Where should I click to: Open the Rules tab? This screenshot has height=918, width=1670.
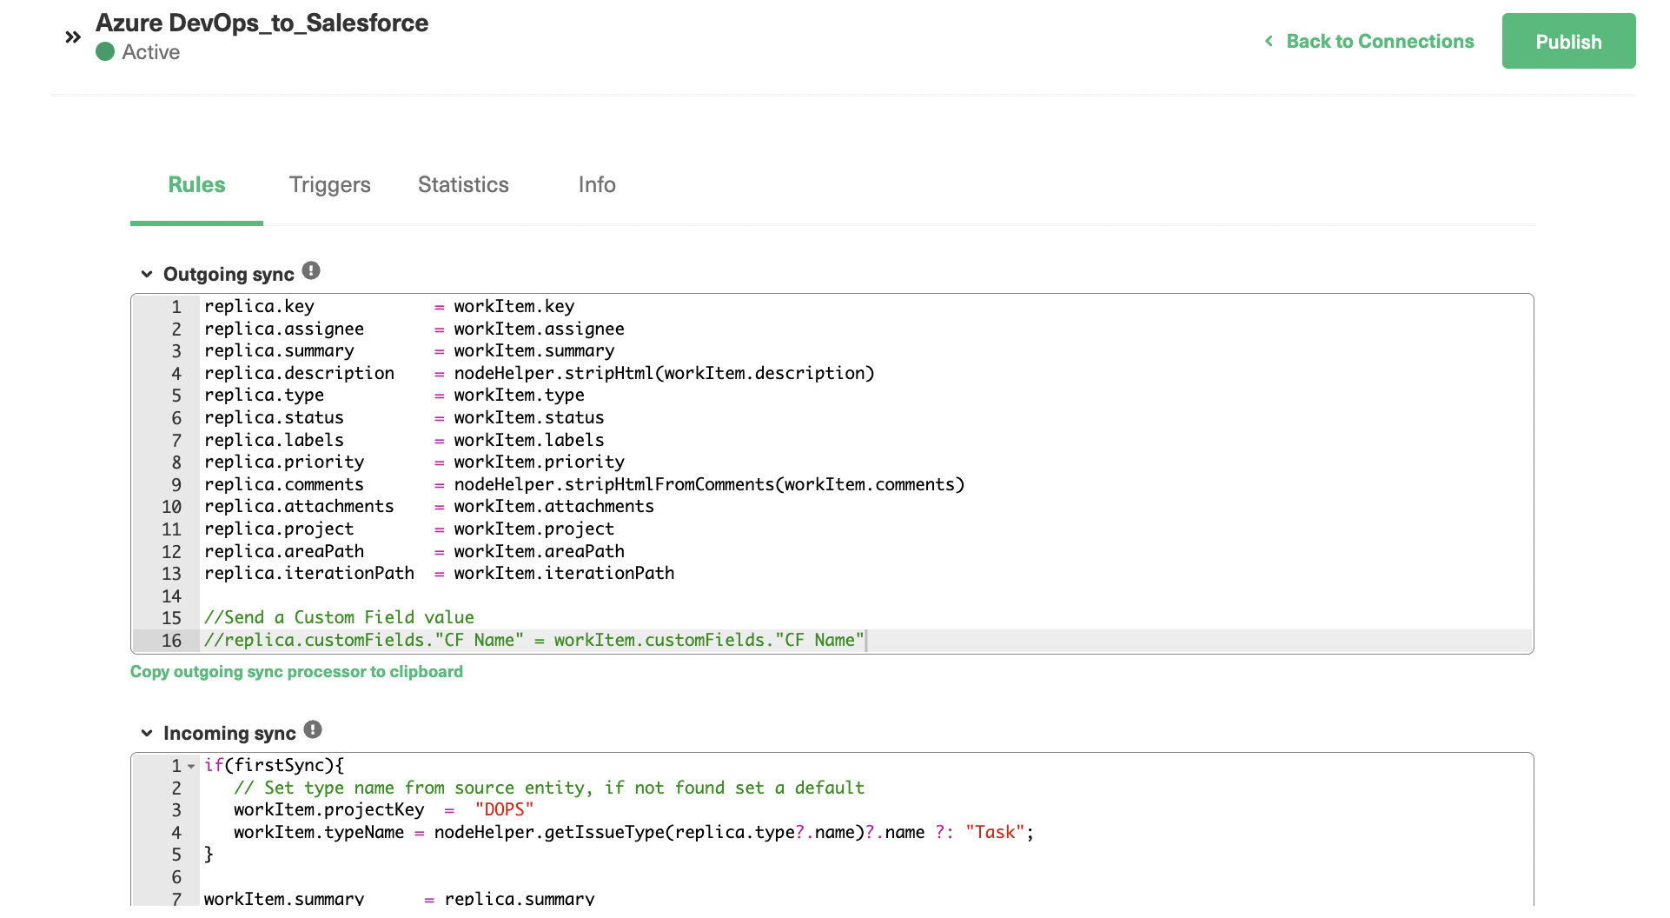click(x=196, y=185)
